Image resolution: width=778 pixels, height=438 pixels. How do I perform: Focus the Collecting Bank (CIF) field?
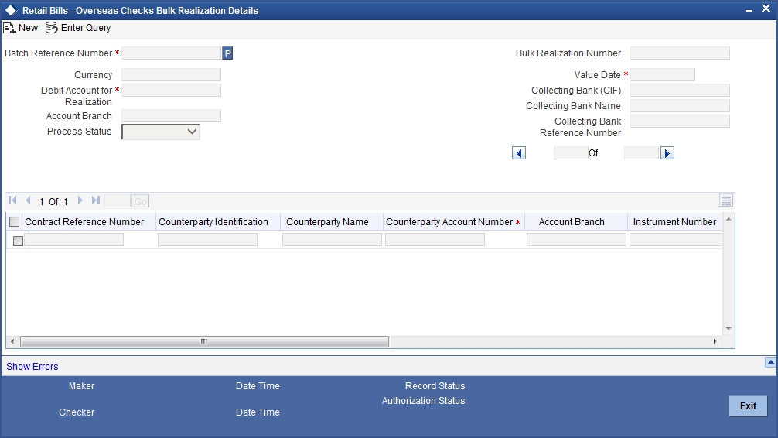click(680, 91)
